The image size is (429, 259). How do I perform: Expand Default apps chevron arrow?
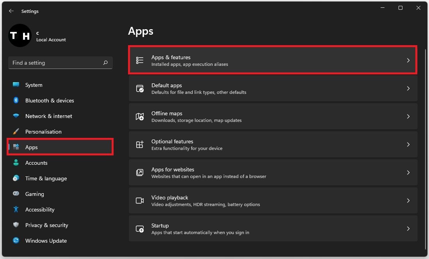click(408, 88)
